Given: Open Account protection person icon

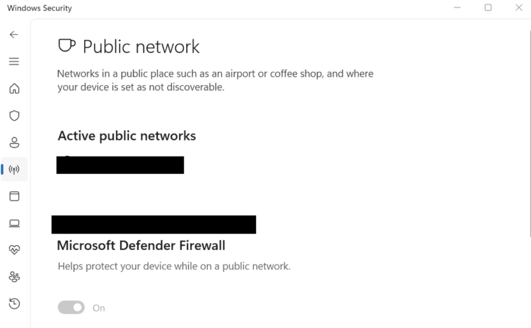Looking at the screenshot, I should (14, 142).
